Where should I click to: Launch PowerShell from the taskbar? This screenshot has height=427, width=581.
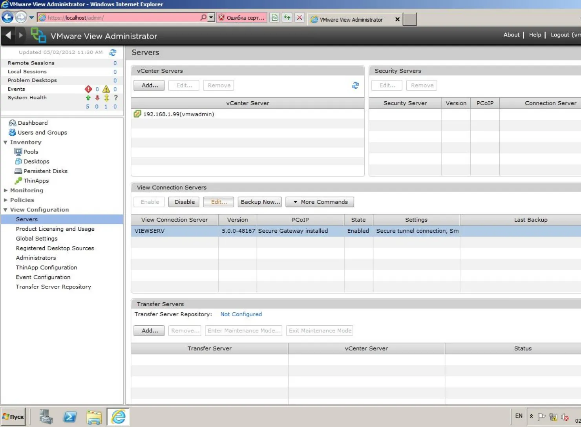click(70, 417)
